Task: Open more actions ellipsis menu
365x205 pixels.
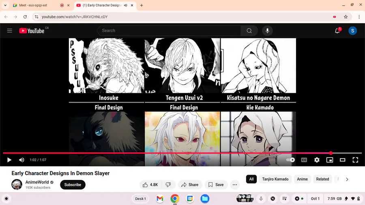Action: (235, 185)
